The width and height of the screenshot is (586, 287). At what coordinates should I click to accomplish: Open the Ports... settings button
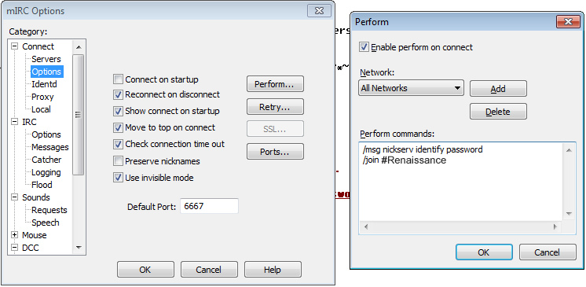pos(275,152)
